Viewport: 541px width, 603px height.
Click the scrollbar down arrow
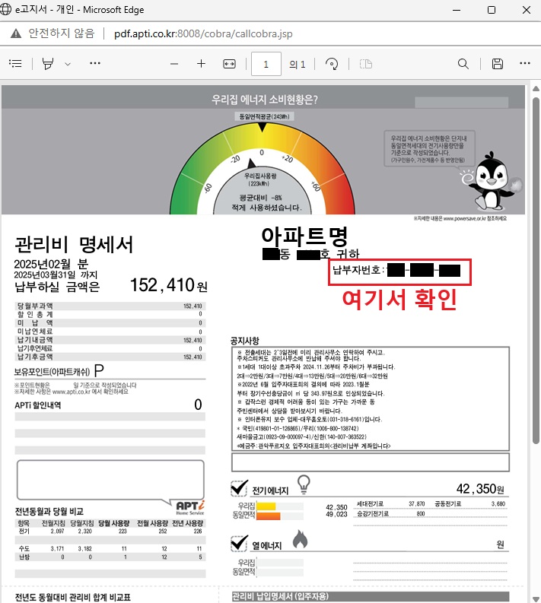click(x=536, y=598)
